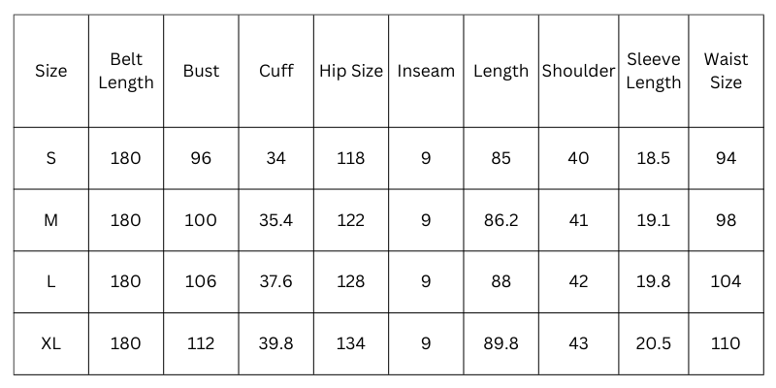Click the Belt Length column header

point(126,71)
